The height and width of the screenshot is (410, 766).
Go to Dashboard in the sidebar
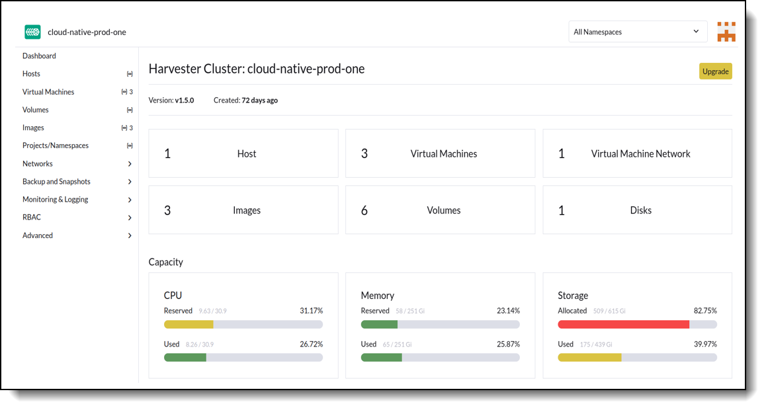tap(39, 56)
